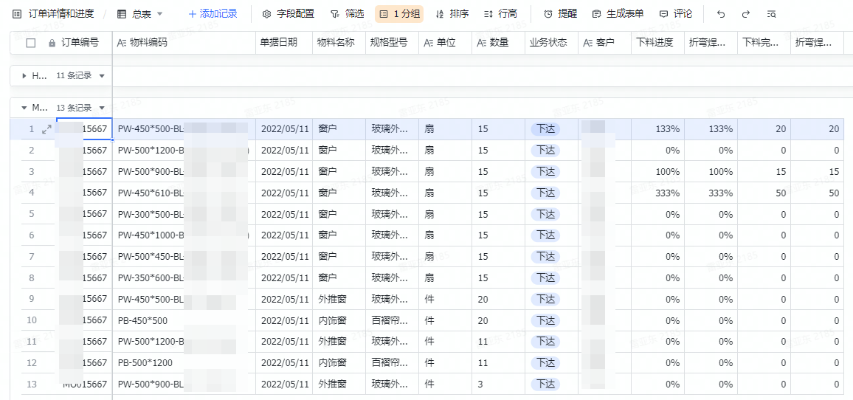Click the 订单详情和进度 breadcrumb title

61,14
